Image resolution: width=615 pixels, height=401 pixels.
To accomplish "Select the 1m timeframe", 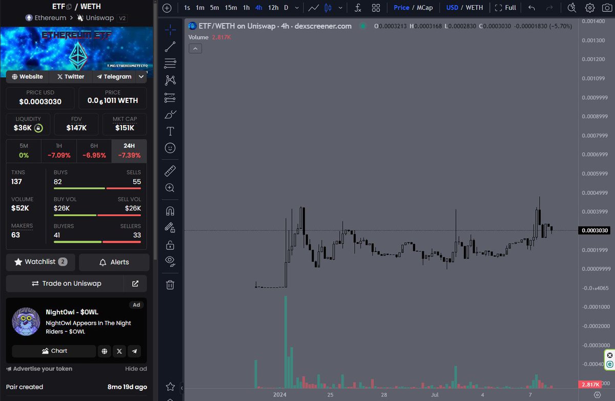I will click(x=200, y=8).
